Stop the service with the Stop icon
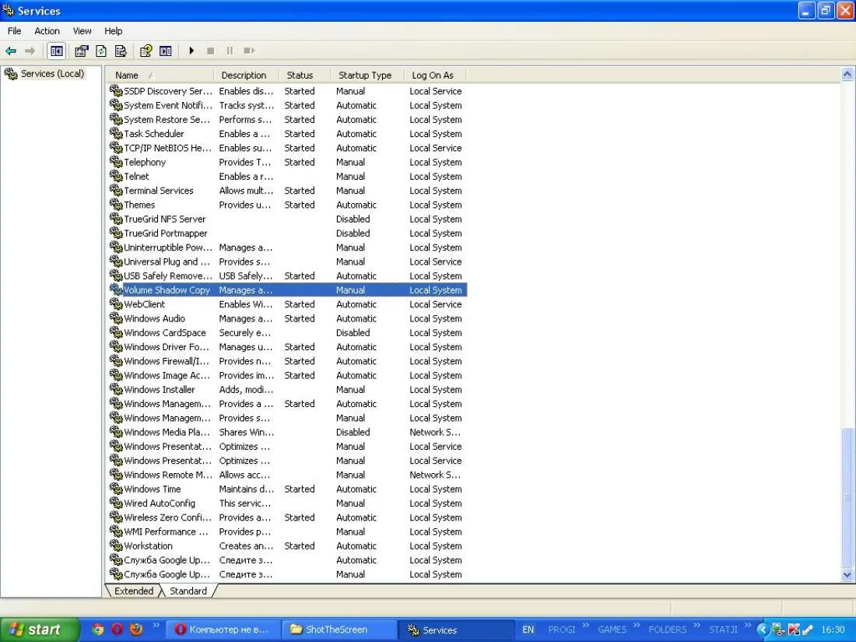856x642 pixels. coord(211,51)
